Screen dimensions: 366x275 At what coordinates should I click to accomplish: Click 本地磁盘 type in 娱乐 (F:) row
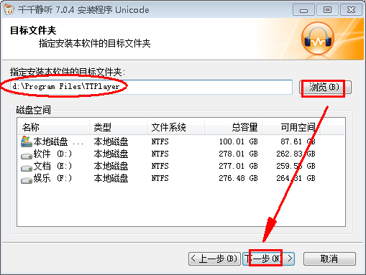tap(111, 178)
